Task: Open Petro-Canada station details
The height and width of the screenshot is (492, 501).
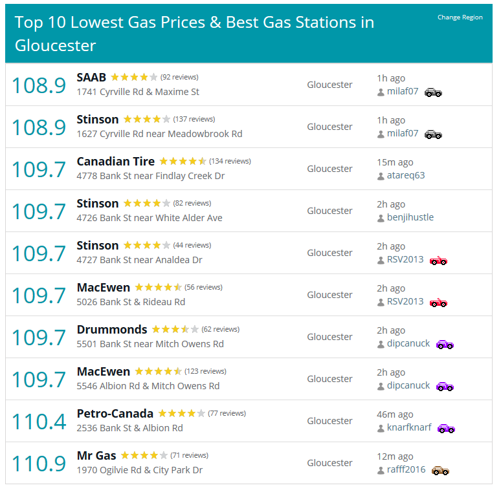Action: pos(115,414)
